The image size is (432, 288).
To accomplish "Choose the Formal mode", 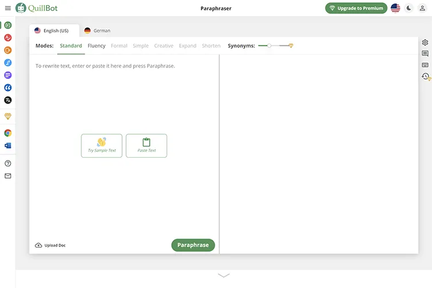I will point(119,46).
